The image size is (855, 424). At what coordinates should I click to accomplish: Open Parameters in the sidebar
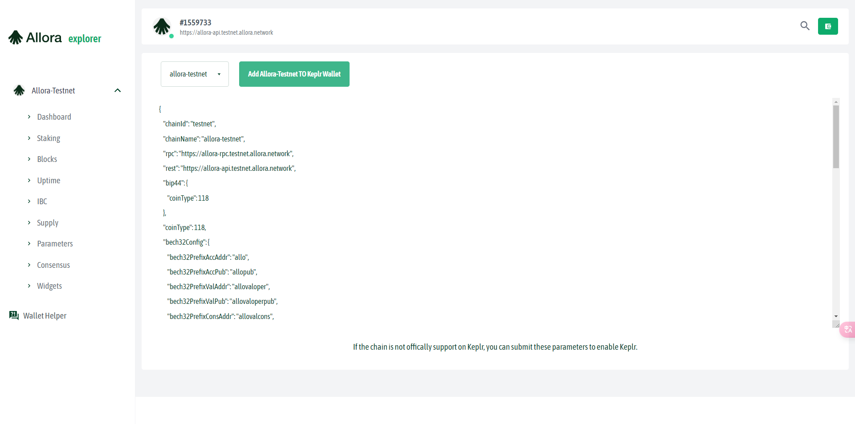click(x=55, y=243)
